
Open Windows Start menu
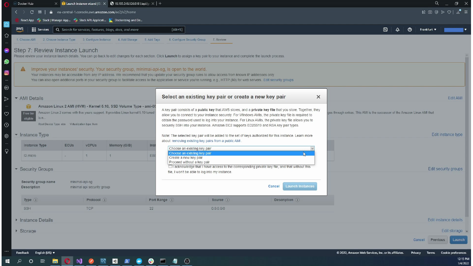tap(7, 261)
